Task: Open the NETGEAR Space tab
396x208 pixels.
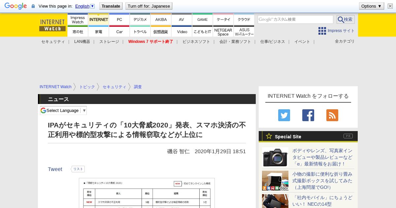Action: pyautogui.click(x=223, y=32)
